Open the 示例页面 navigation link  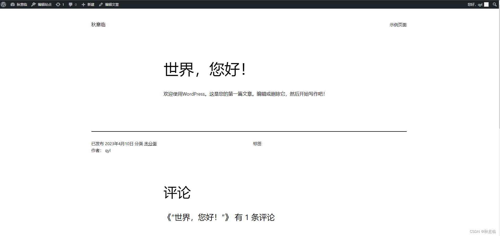[x=398, y=25]
